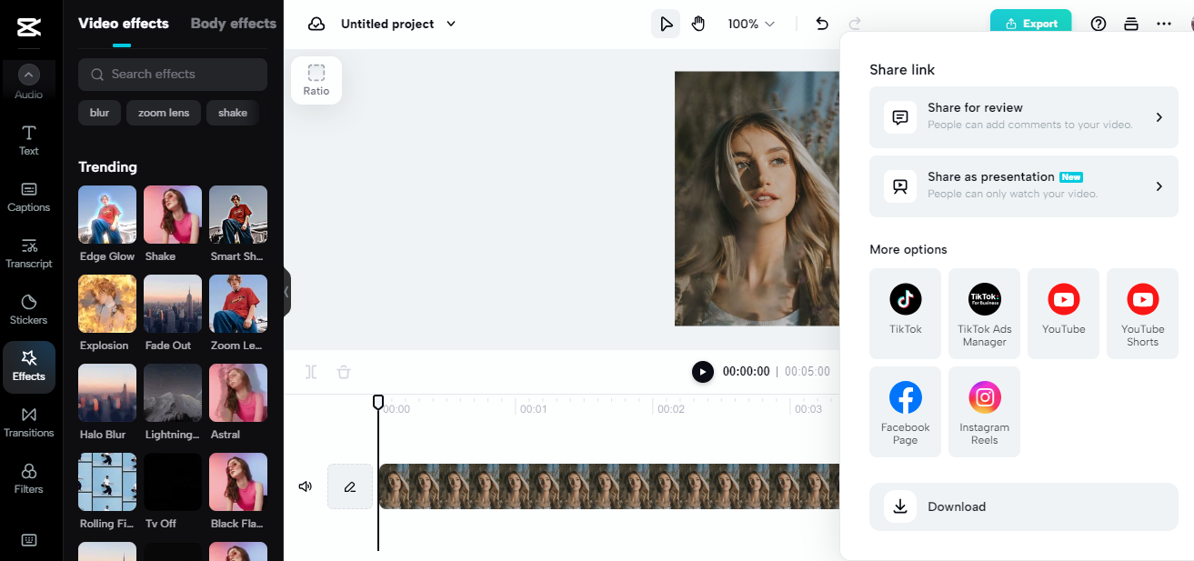
Task: Click in the Search effects field
Action: pyautogui.click(x=173, y=75)
